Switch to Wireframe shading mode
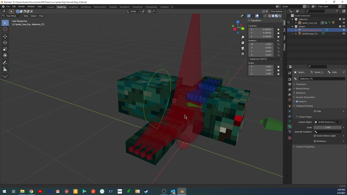 (x=269, y=16)
